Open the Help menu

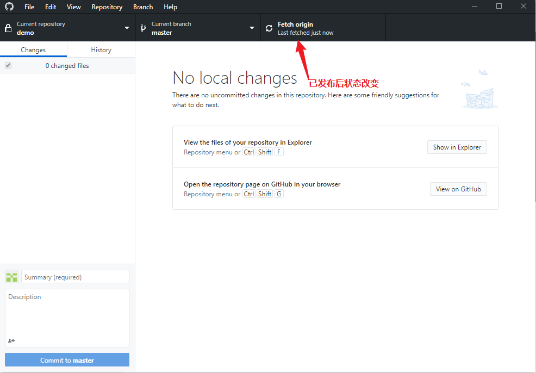click(x=170, y=7)
